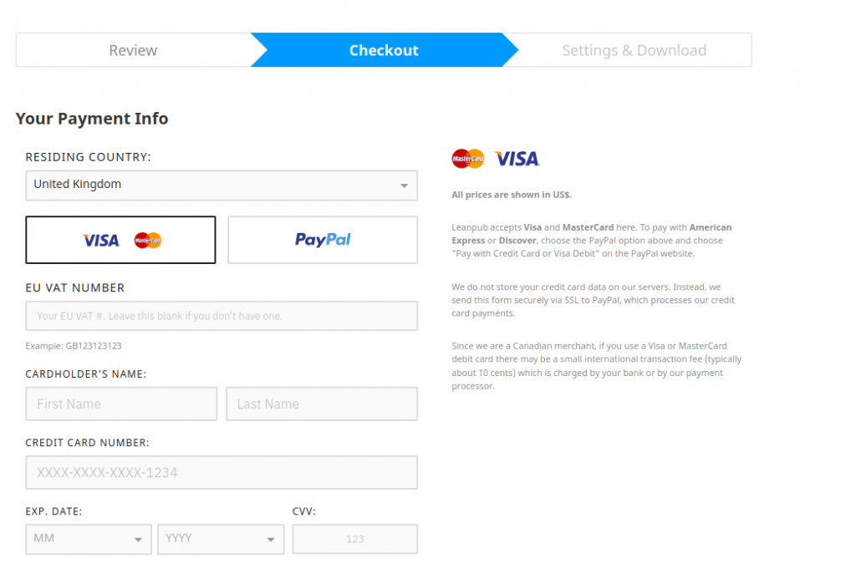Focus the credit card number field

(222, 472)
